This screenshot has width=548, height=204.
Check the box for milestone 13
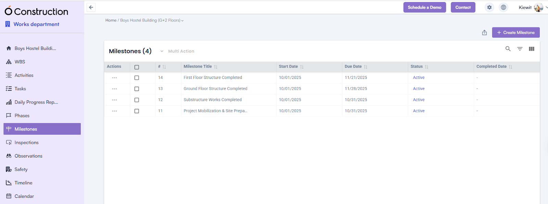pos(137,89)
